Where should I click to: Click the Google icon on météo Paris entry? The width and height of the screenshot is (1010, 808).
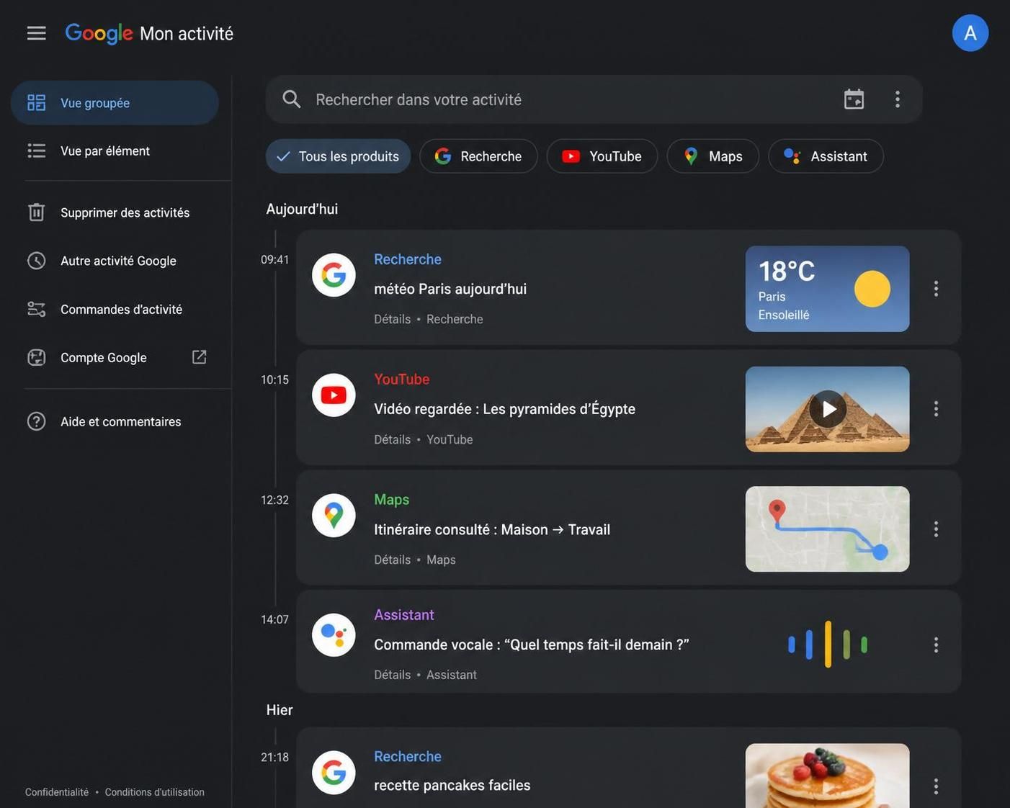point(334,274)
